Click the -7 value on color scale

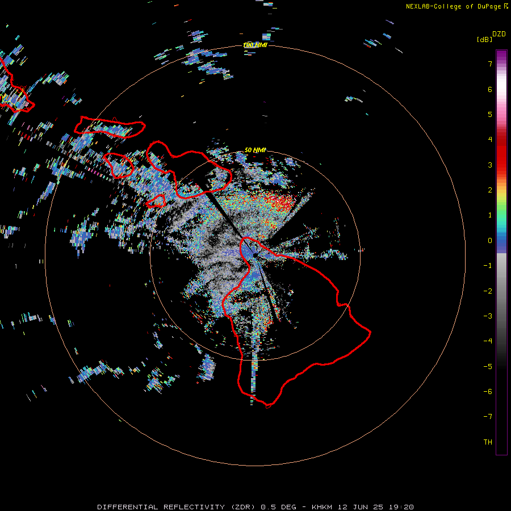488,417
